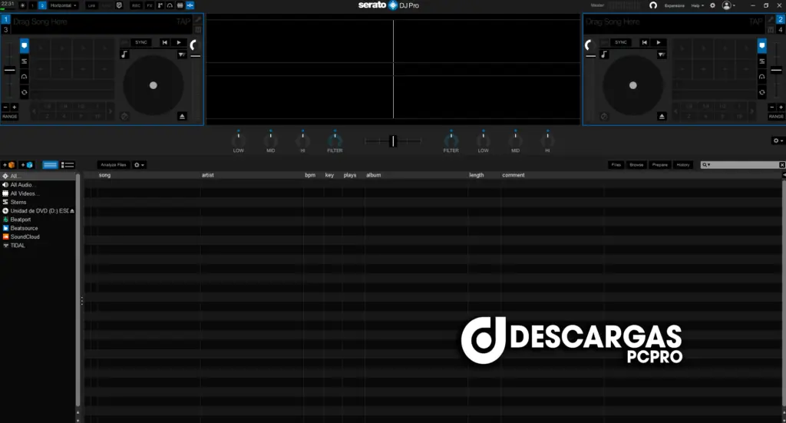Image resolution: width=786 pixels, height=423 pixels.
Task: Click the add crate icon in library
Action: [9, 165]
